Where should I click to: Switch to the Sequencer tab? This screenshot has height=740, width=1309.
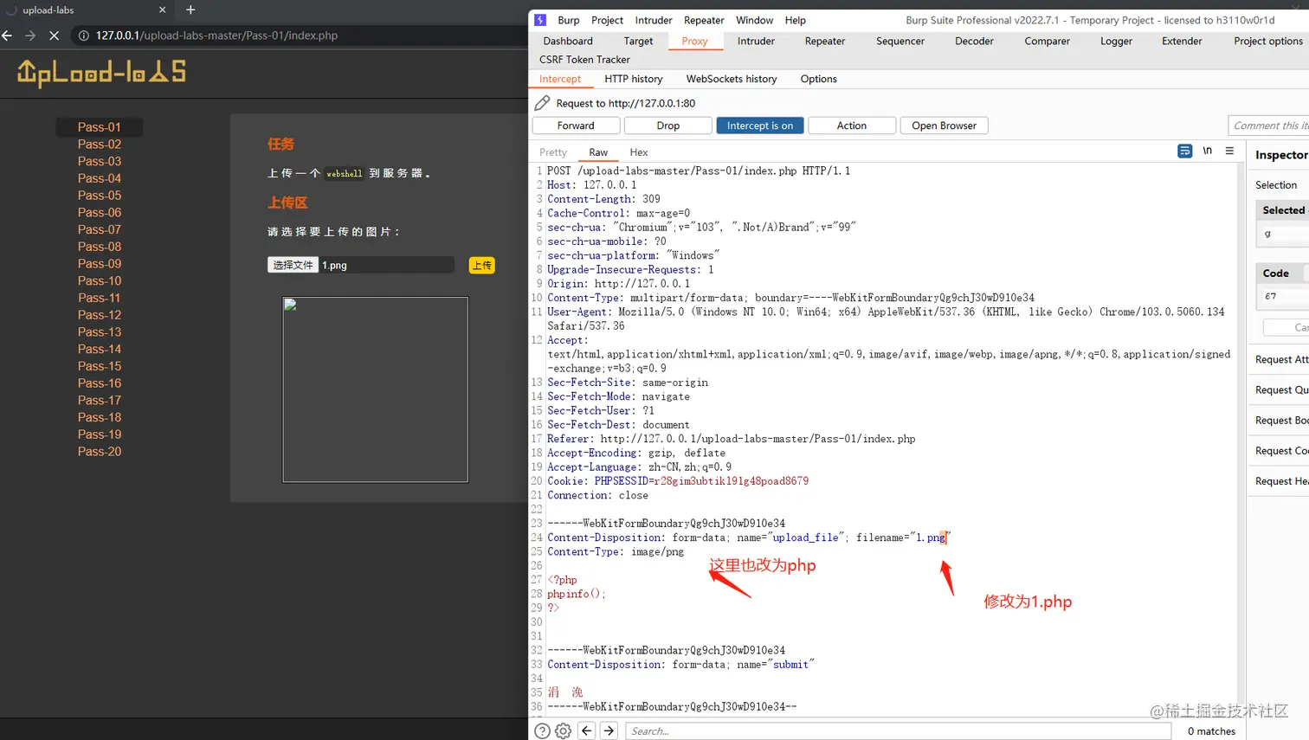tap(900, 41)
